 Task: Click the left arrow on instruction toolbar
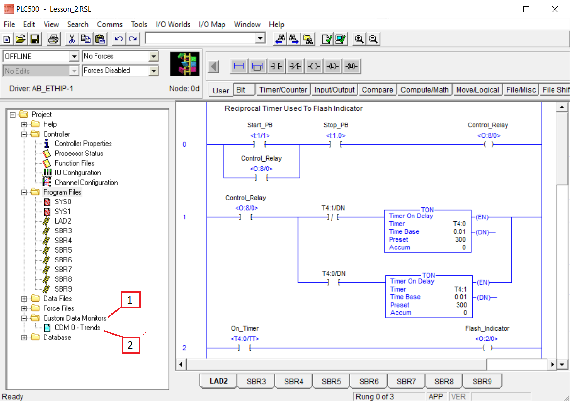[214, 66]
